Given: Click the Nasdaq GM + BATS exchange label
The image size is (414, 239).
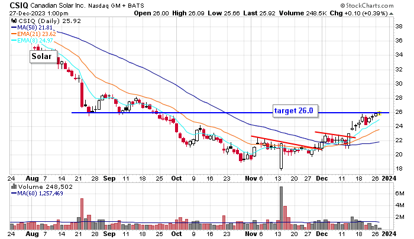Looking at the screenshot, I should [x=116, y=5].
